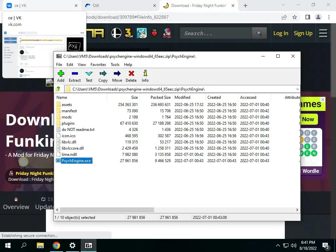Sort by Accessed column header

coord(255,97)
